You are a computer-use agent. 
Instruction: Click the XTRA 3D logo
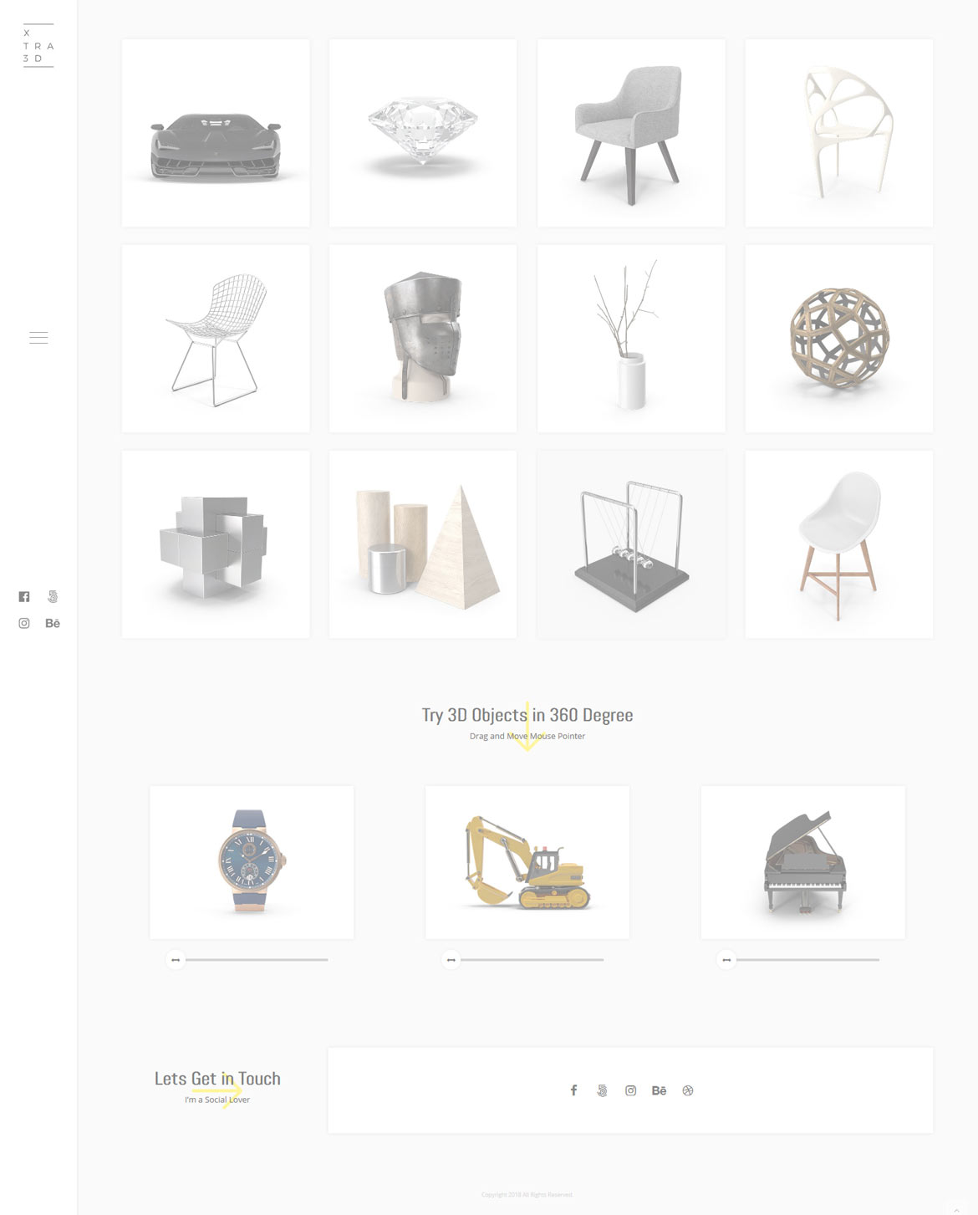click(x=38, y=45)
